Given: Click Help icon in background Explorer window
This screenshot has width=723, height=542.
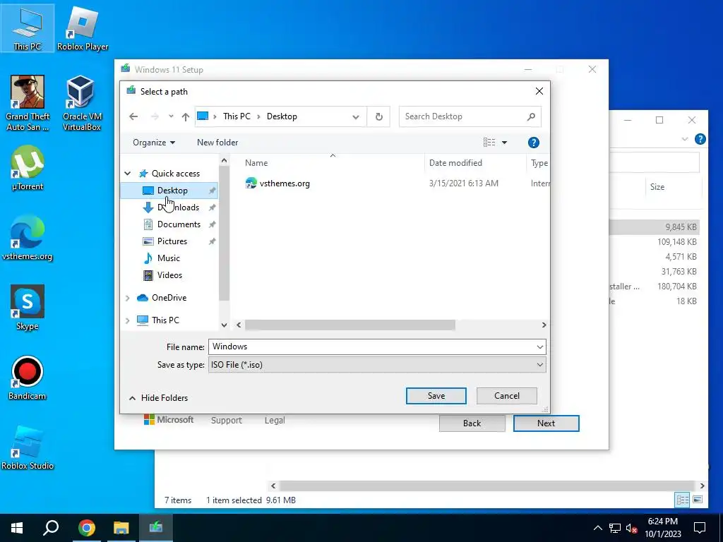Looking at the screenshot, I should click(700, 139).
